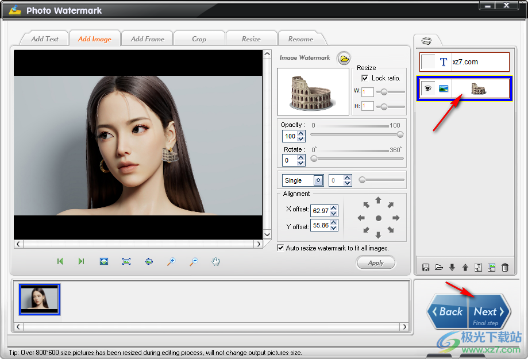This screenshot has height=359, width=528.
Task: Align the watermark to the left
Action: click(361, 218)
